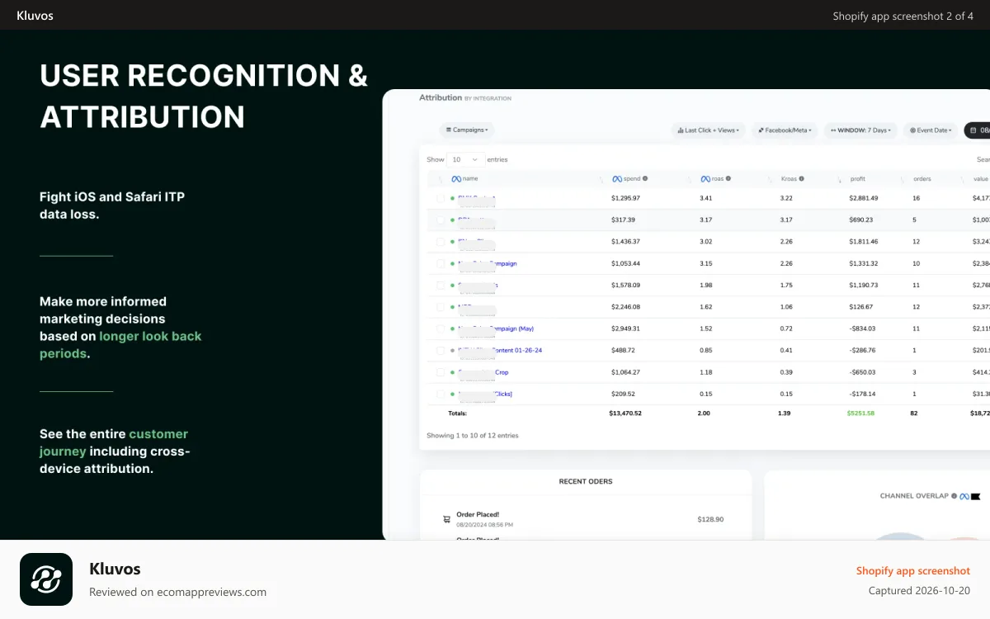Click the Meta icon beside spend header
990x619 pixels.
click(617, 179)
